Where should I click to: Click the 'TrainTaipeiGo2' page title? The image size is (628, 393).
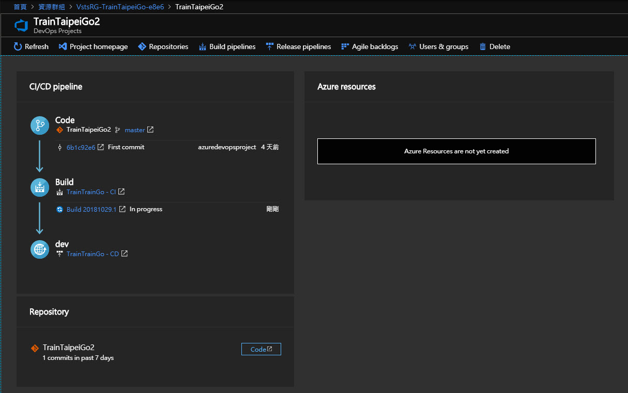click(67, 22)
